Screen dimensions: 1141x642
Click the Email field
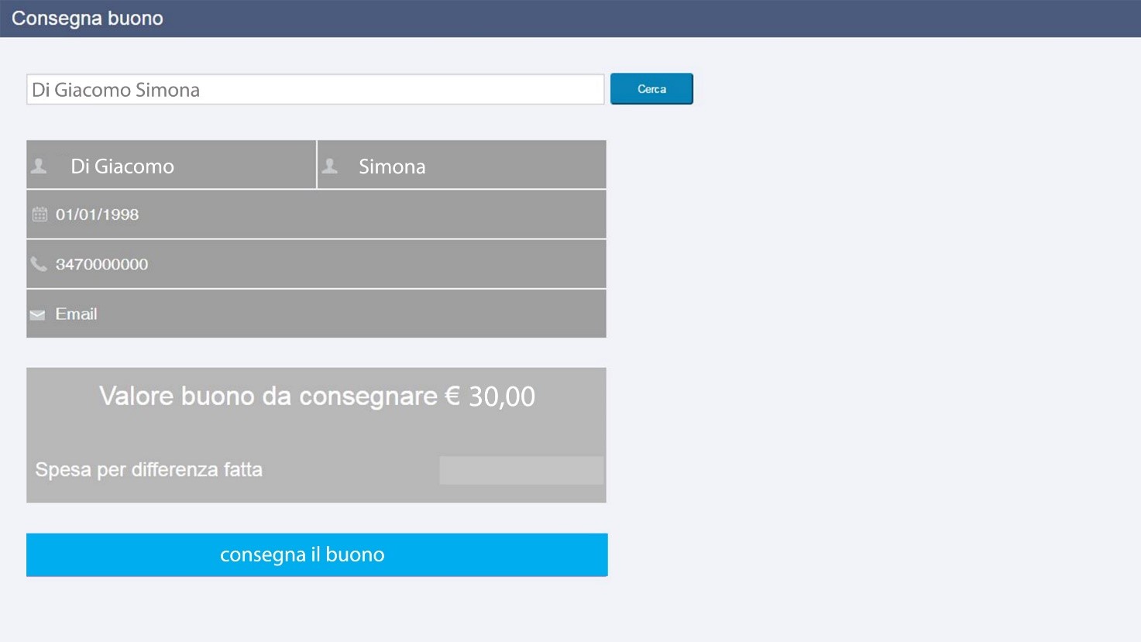(316, 314)
